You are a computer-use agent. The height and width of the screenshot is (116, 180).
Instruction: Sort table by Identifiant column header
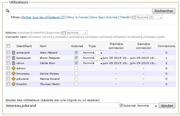tap(24, 46)
